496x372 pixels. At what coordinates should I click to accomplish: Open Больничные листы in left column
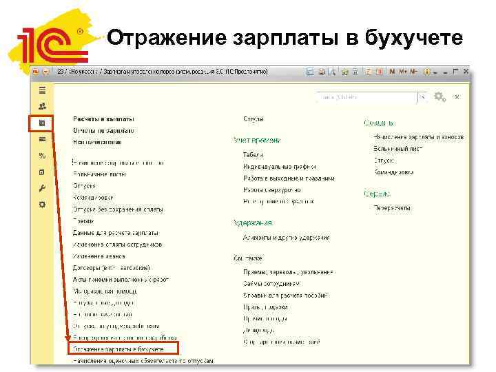coord(99,174)
